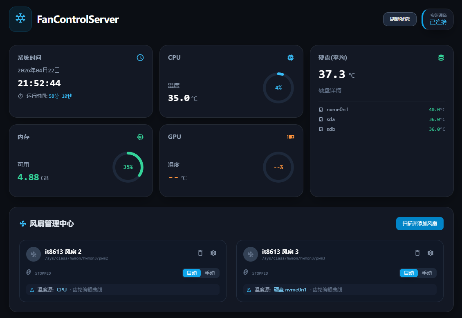Click the time 21:52:44
This screenshot has width=462, height=318.
coord(39,83)
